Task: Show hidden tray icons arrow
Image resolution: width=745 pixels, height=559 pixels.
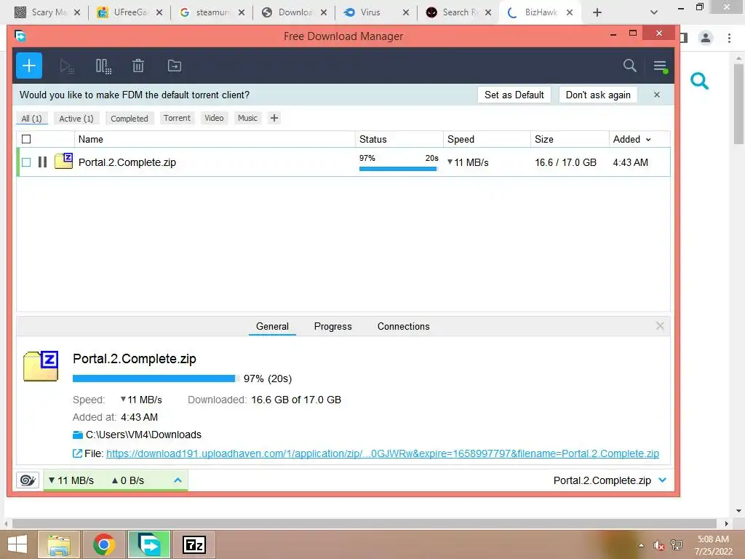Action: 641,545
